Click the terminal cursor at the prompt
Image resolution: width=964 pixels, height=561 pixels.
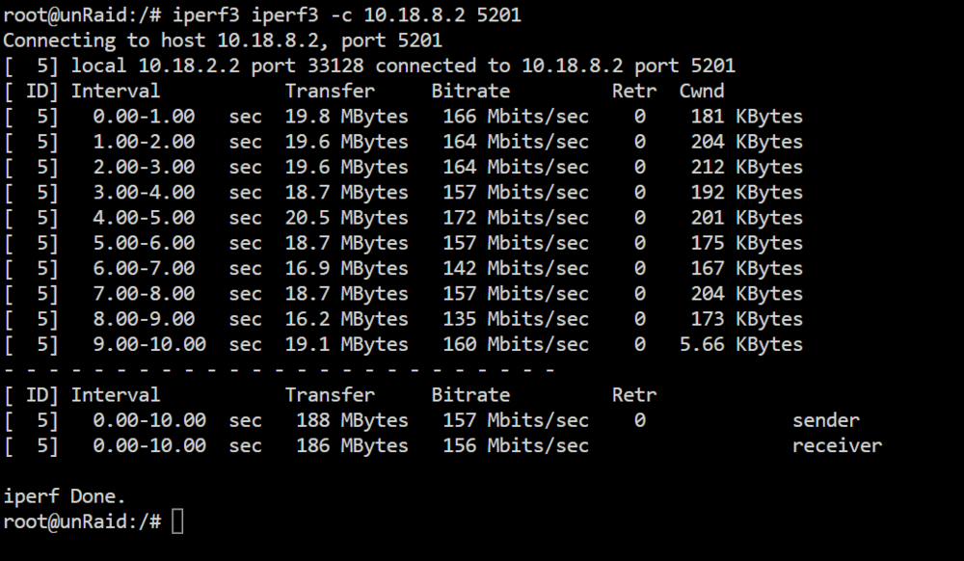177,521
